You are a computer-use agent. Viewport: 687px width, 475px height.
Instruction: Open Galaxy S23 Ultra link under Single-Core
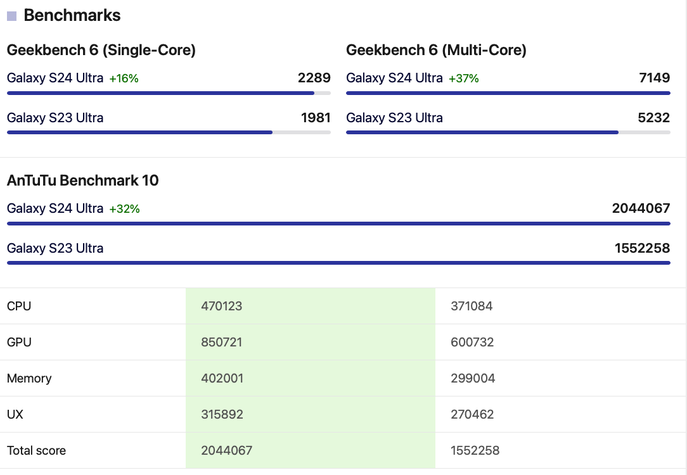(x=55, y=118)
